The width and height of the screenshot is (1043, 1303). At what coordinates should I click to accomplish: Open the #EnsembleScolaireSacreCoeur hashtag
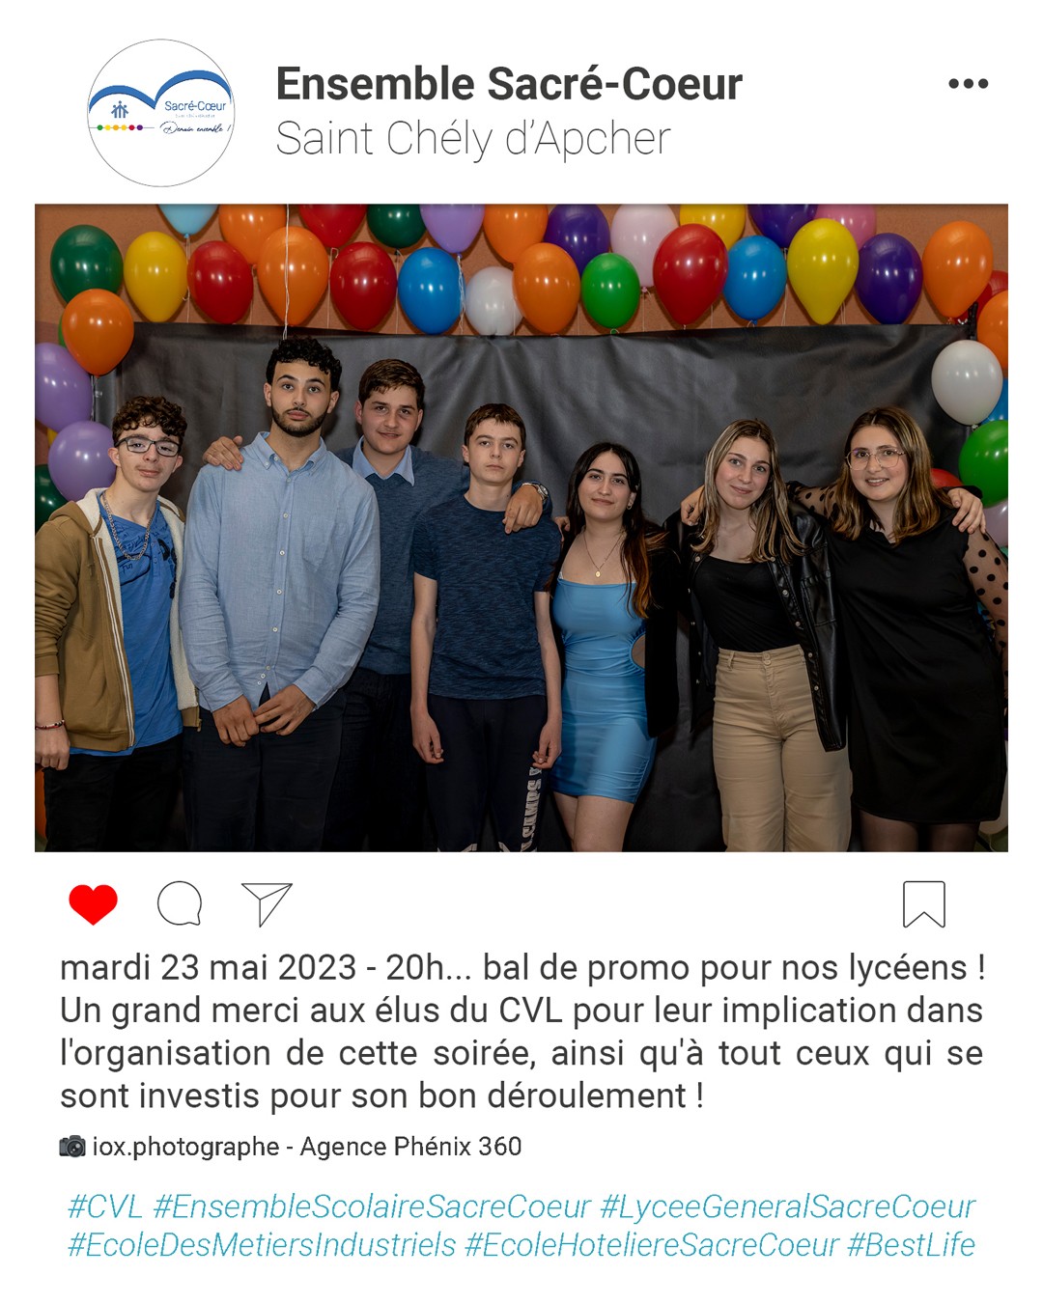tap(372, 1206)
